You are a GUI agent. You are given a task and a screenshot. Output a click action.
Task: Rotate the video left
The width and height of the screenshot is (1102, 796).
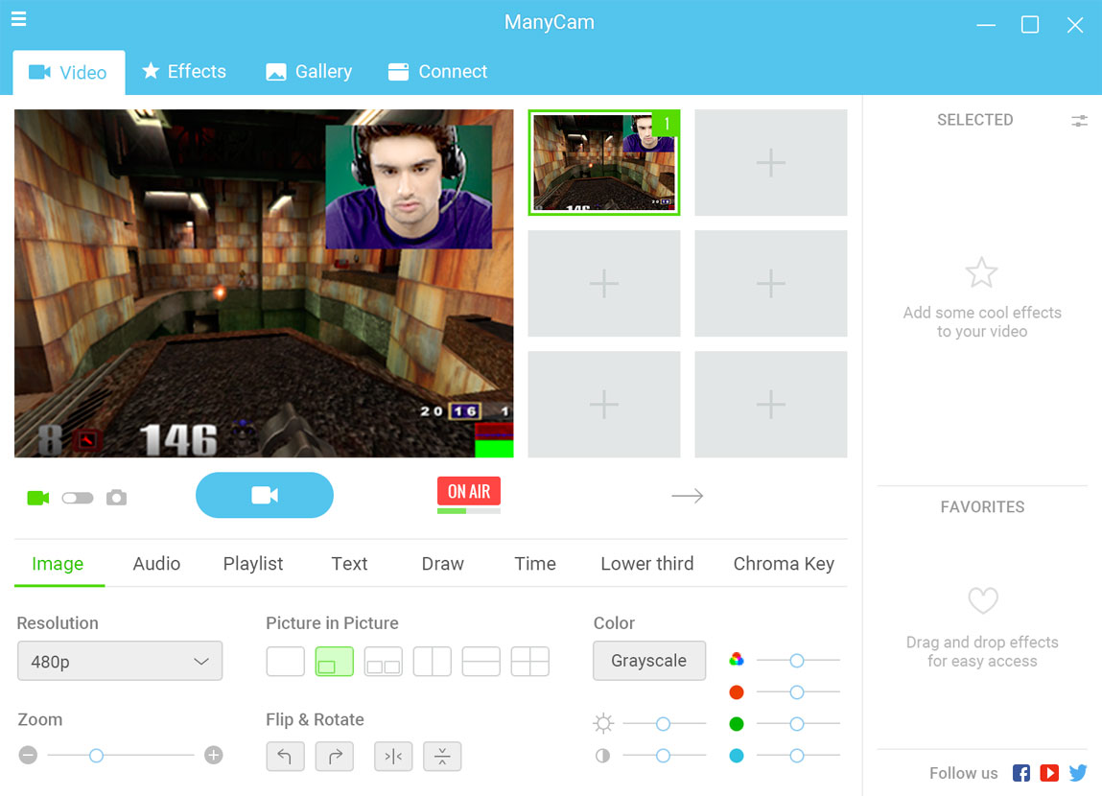tap(285, 757)
